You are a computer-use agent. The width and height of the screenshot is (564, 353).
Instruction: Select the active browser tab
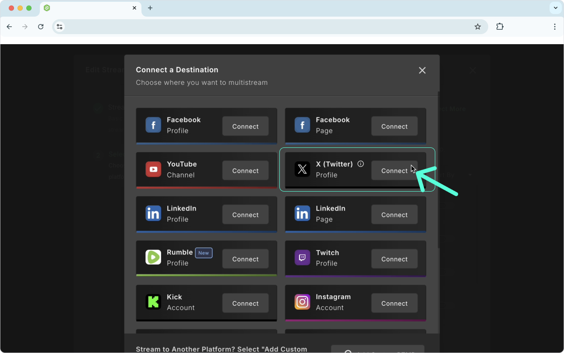[x=91, y=8]
